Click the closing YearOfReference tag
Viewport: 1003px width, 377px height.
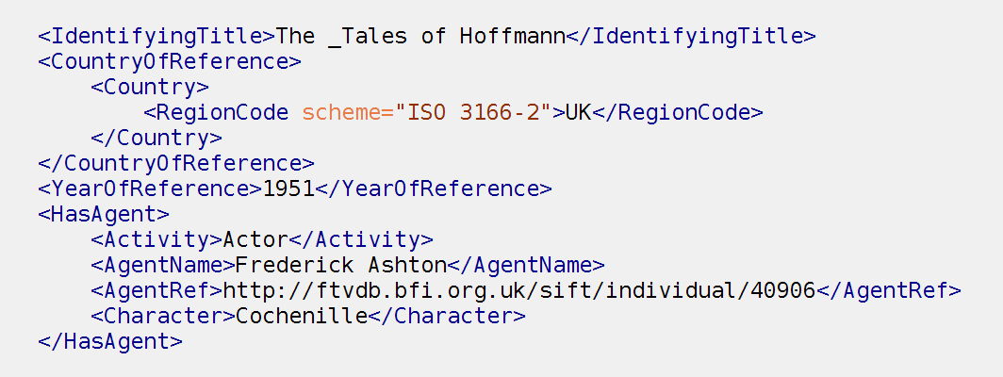click(433, 188)
